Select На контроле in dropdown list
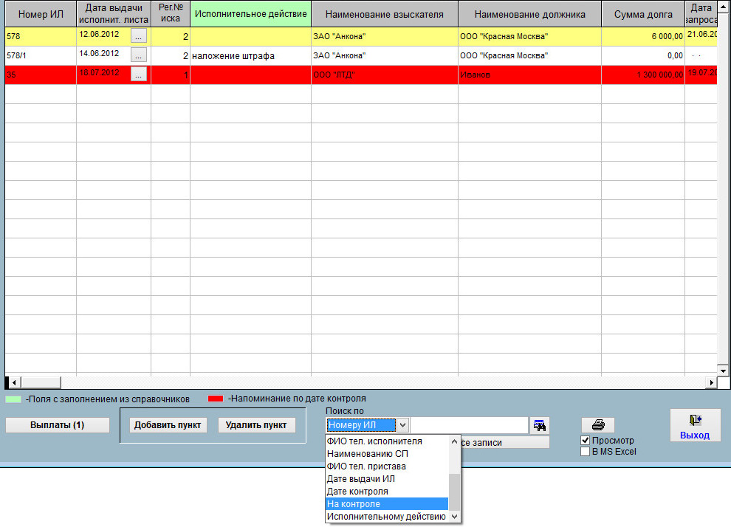Screen dimensions: 731x527 [386, 504]
